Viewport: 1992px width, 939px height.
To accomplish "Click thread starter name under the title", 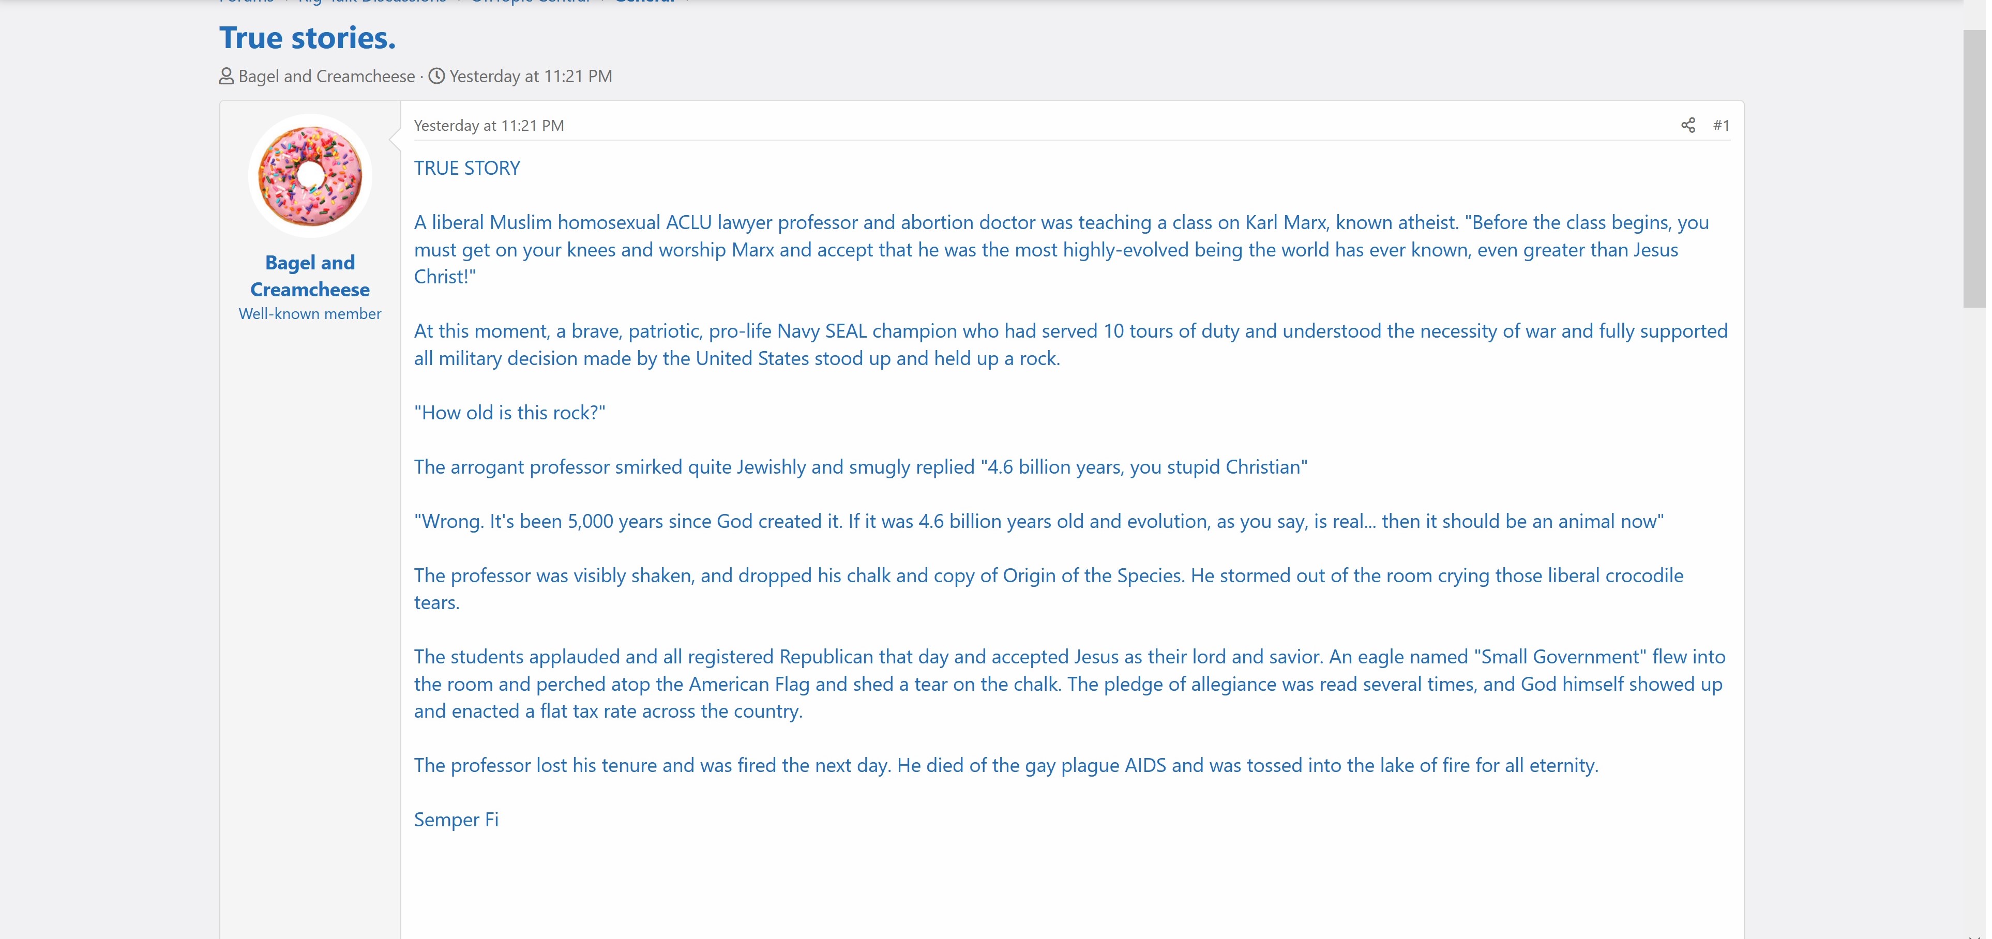I will [x=326, y=77].
